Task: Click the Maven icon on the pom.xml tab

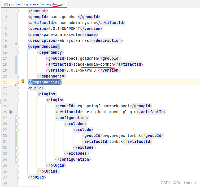Action: pyautogui.click(x=6, y=4)
